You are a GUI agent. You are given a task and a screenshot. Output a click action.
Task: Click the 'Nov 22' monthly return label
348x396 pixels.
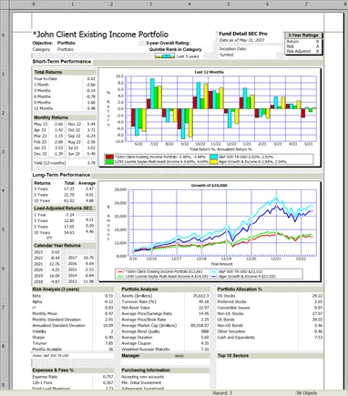click(x=75, y=124)
